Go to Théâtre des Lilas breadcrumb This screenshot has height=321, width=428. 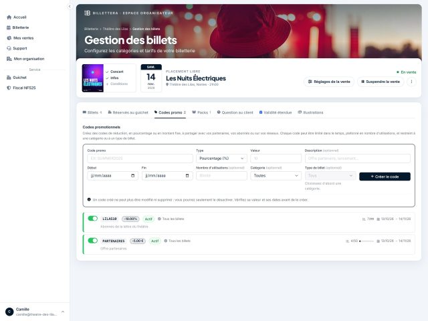[x=115, y=29]
